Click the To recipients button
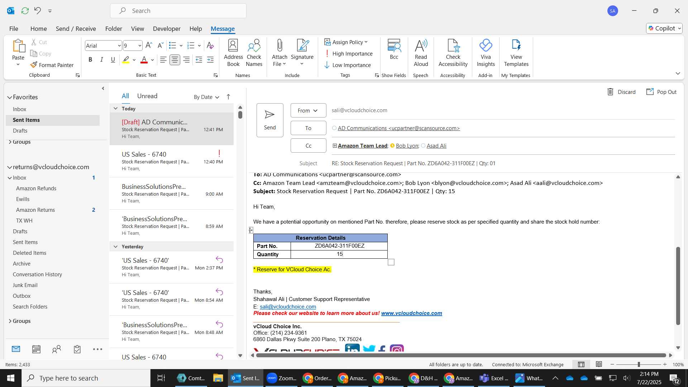Screen dimensions: 688x387 click(308, 128)
